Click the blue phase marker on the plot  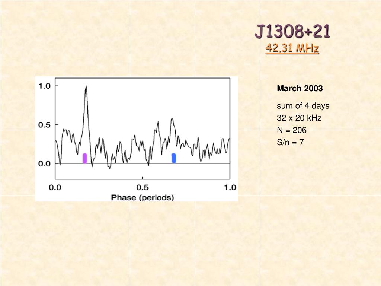coord(174,158)
